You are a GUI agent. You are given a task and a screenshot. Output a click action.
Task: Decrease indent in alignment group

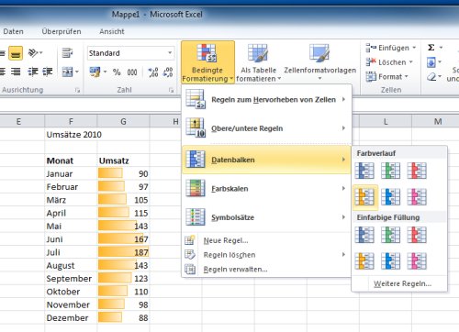point(33,72)
